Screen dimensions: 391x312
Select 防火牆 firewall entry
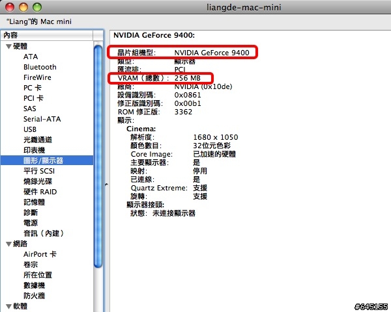point(34,296)
